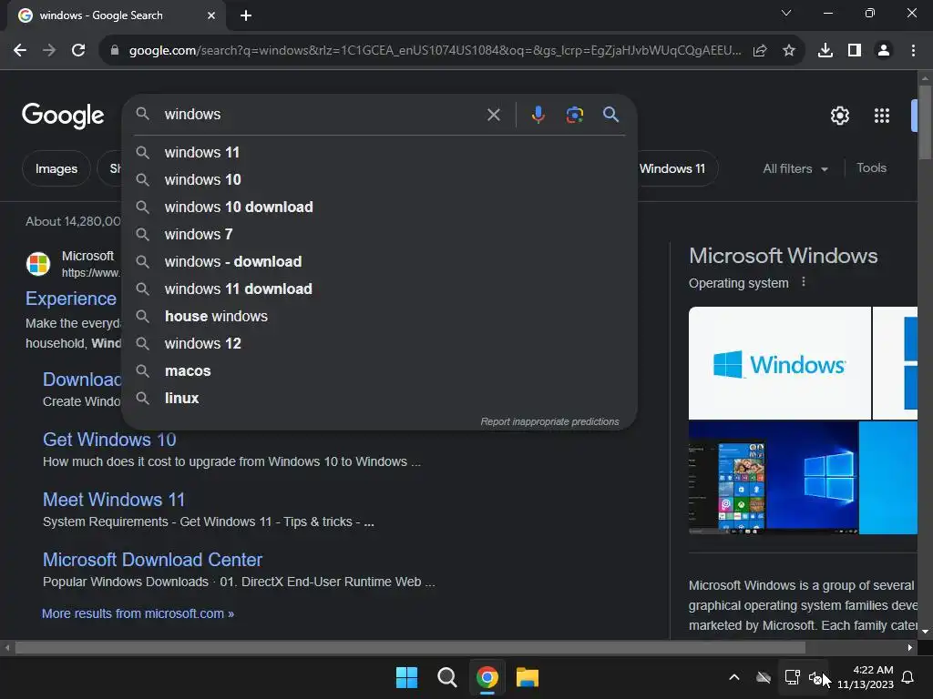
Task: Expand the All filters dropdown
Action: [795, 168]
